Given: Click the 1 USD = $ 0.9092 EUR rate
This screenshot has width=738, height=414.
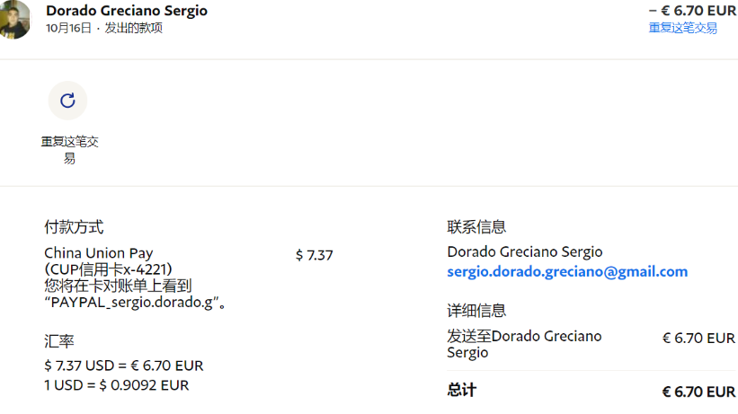Looking at the screenshot, I should [116, 385].
